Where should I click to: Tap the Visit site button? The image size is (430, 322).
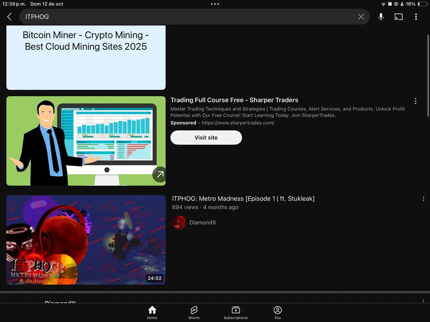(x=206, y=137)
